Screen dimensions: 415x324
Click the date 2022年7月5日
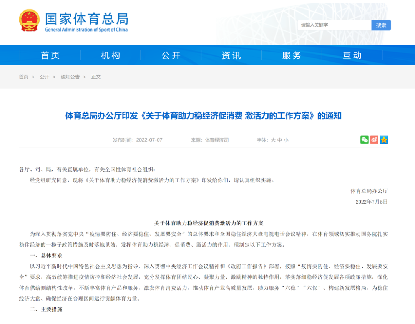tap(372, 202)
